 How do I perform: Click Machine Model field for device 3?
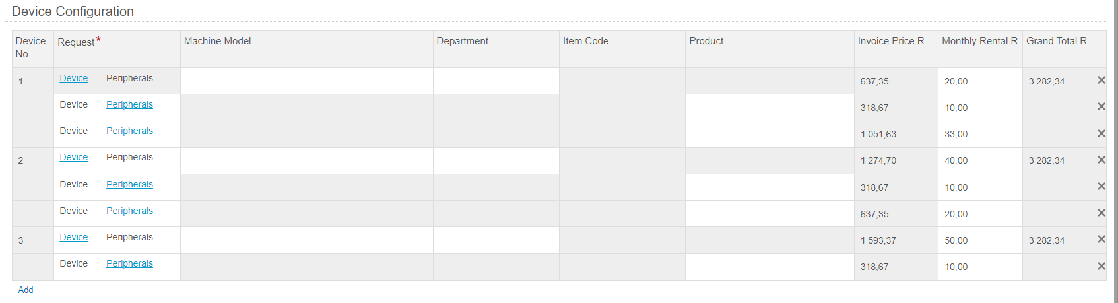307,240
